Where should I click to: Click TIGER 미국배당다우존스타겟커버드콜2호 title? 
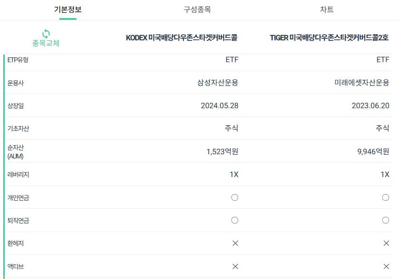coord(329,37)
